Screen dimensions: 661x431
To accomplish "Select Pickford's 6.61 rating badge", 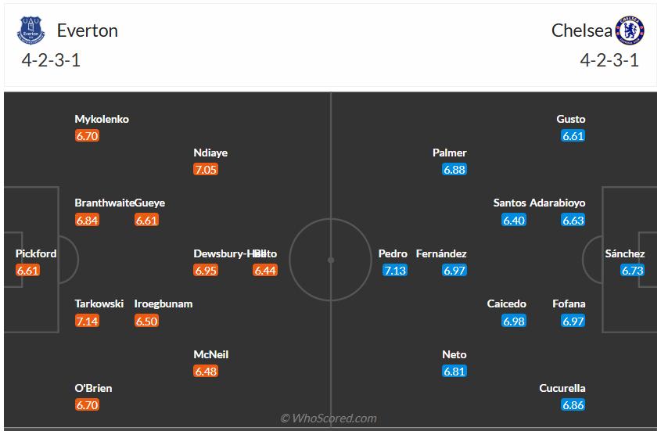I will pos(27,271).
